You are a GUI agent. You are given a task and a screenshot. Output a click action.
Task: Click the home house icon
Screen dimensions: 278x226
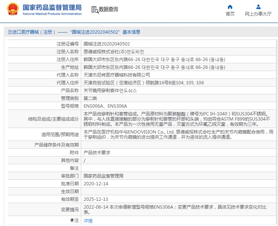(x=230, y=7)
